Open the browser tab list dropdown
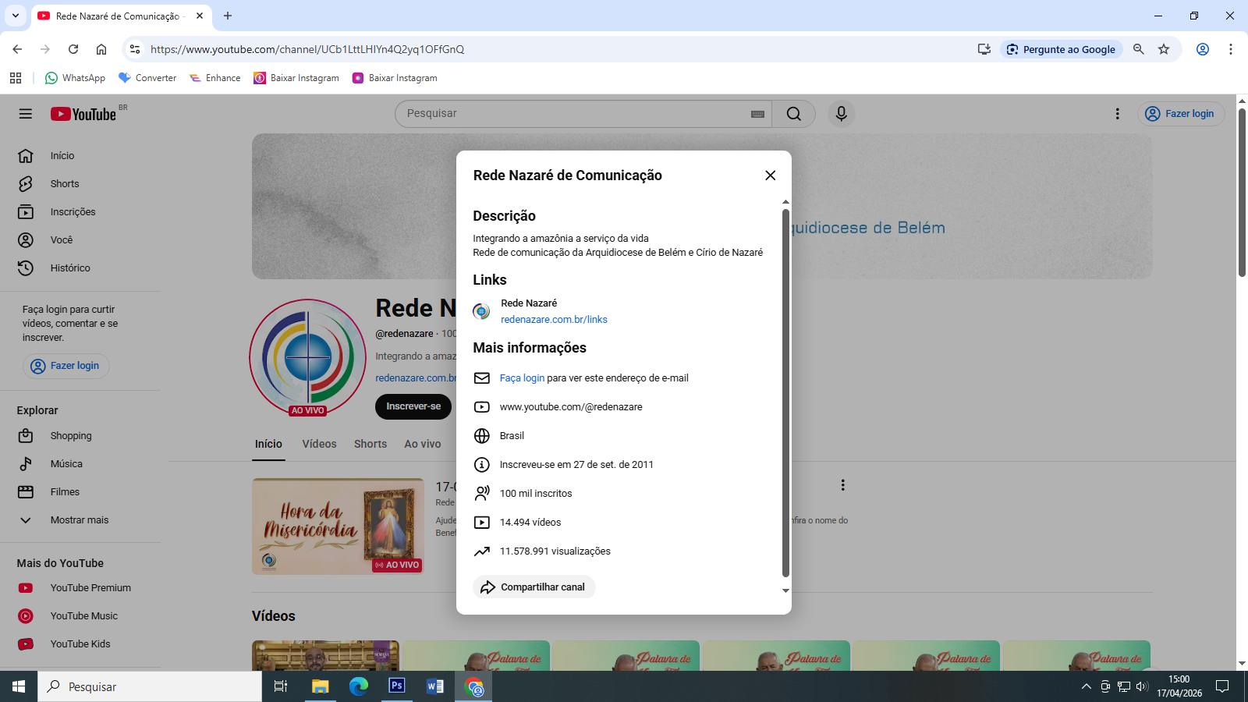1248x702 pixels. [x=15, y=16]
